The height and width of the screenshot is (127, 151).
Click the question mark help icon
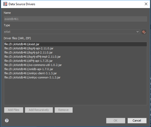[7, 121]
